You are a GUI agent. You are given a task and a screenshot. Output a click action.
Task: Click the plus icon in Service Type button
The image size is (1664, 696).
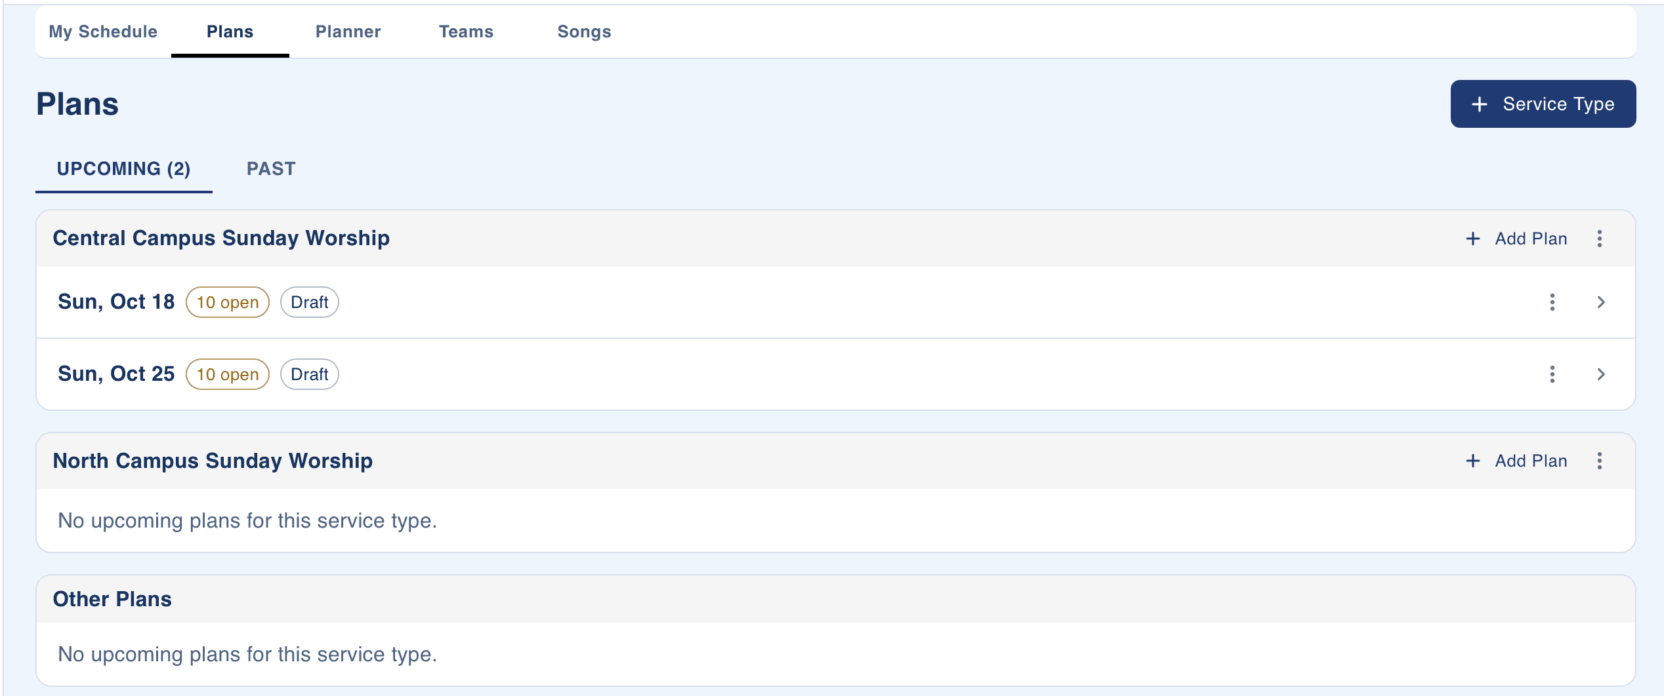(x=1479, y=104)
